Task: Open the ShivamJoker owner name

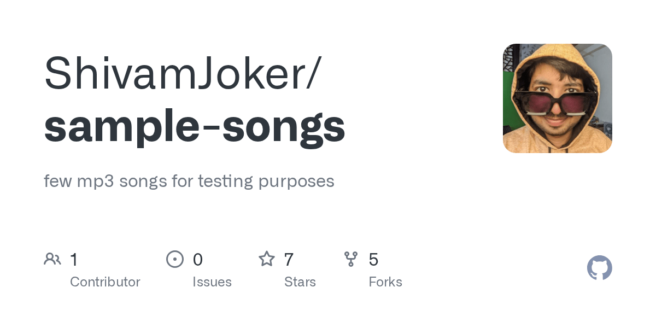Action: (174, 73)
